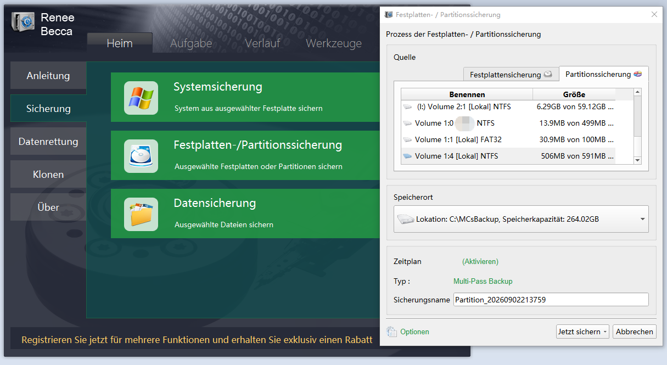Image resolution: width=667 pixels, height=365 pixels.
Task: Click the Renee Becca safe logo icon
Action: point(24,22)
